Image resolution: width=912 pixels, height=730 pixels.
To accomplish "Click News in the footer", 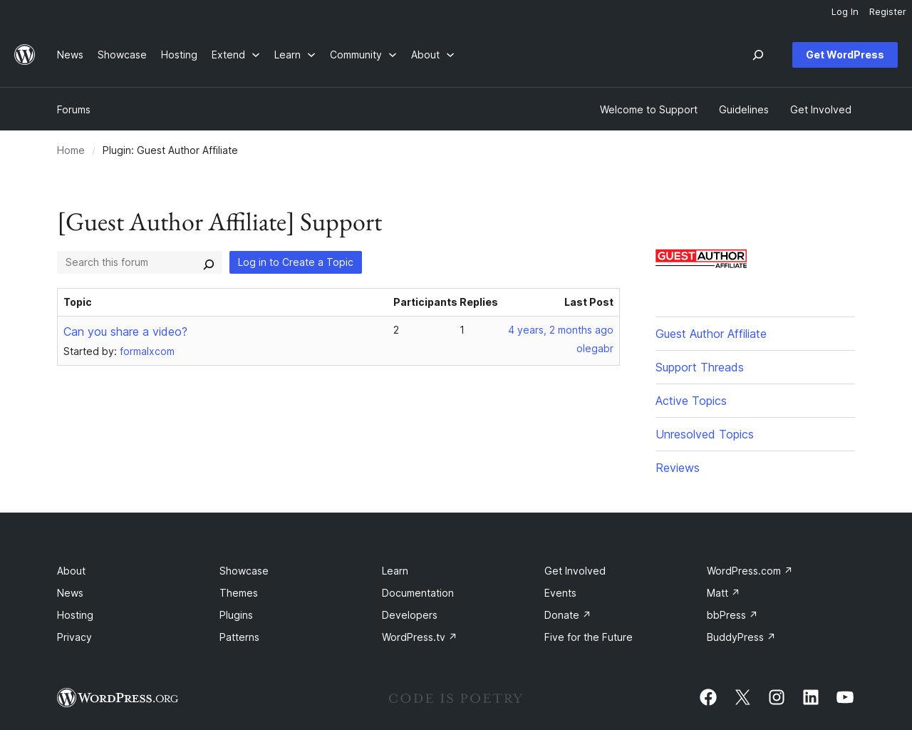I will pyautogui.click(x=70, y=593).
